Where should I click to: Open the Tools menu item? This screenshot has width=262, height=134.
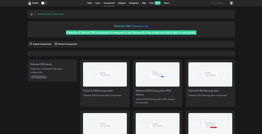tap(151, 3)
